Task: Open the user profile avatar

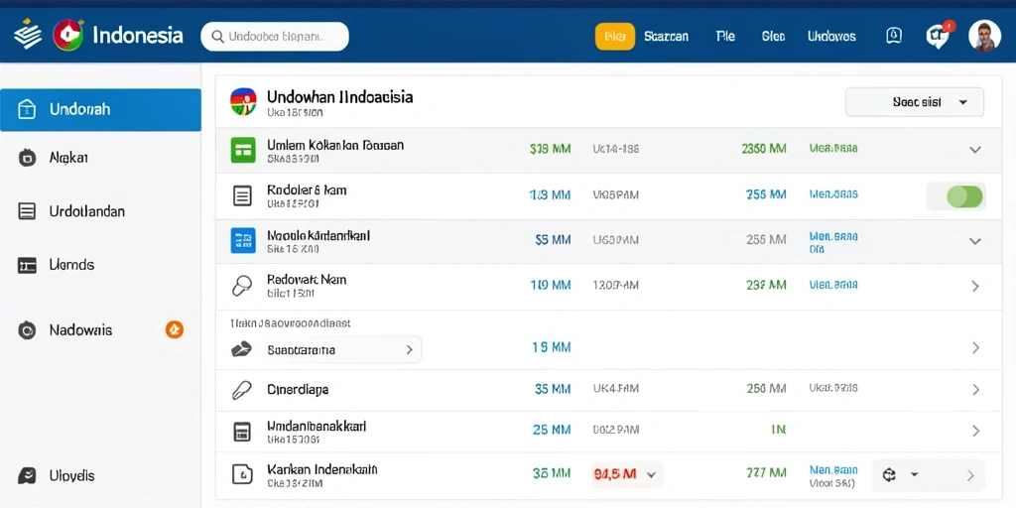Action: click(984, 36)
